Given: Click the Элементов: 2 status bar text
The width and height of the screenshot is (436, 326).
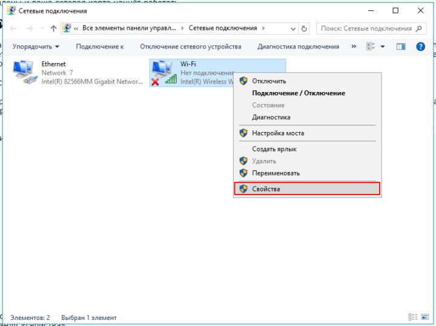Looking at the screenshot, I should click(30, 318).
